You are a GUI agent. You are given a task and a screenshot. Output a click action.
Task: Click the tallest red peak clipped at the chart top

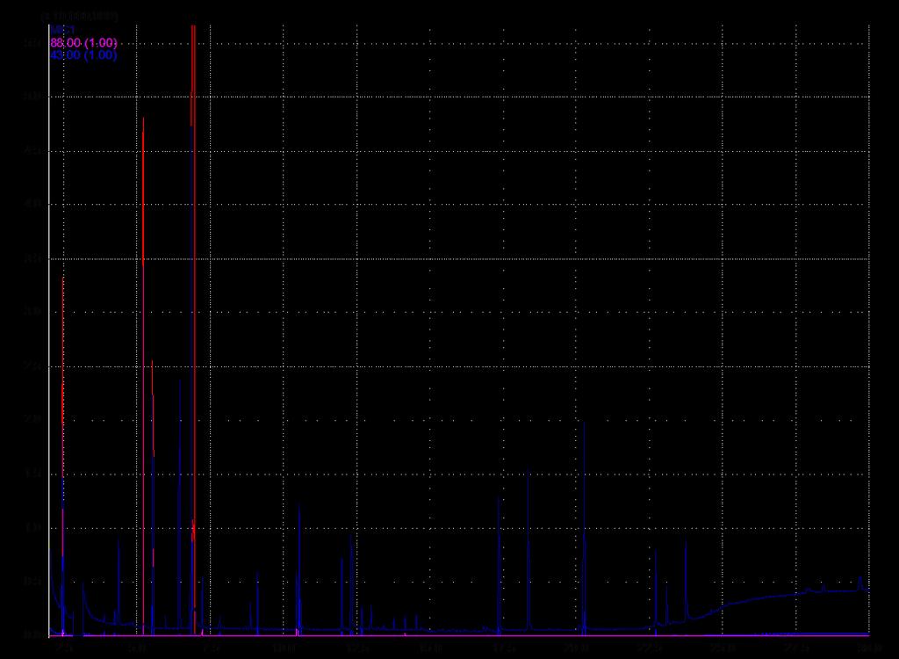(193, 330)
